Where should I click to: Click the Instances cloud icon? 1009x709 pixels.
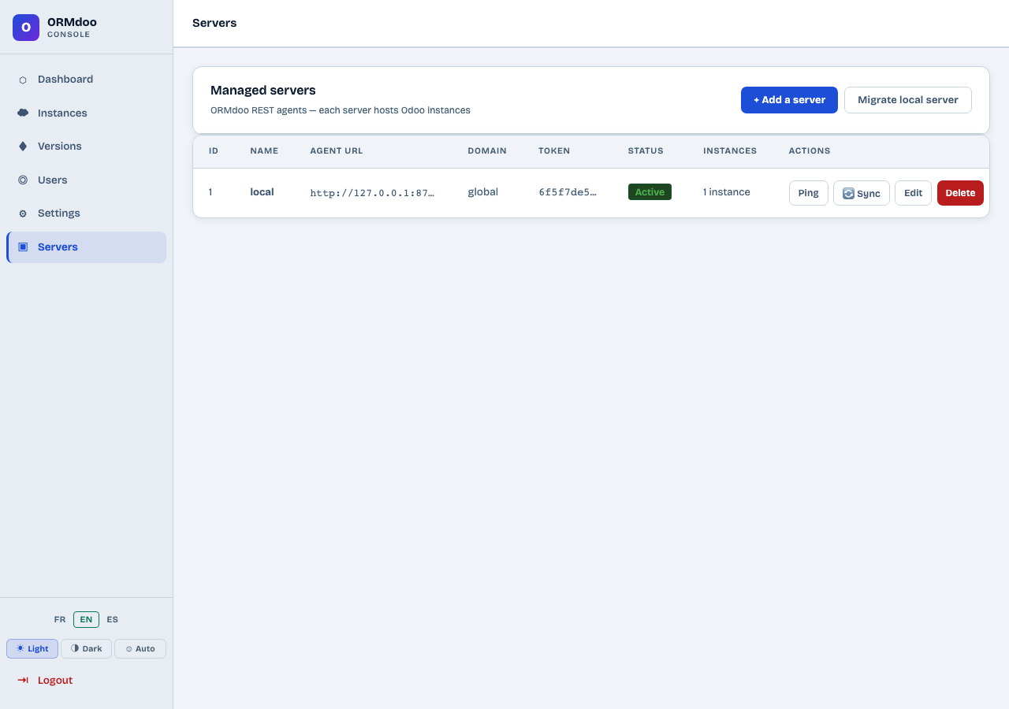click(23, 113)
